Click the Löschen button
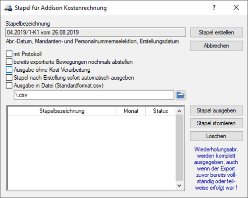Image resolution: width=248 pixels, height=198 pixels. [216, 136]
